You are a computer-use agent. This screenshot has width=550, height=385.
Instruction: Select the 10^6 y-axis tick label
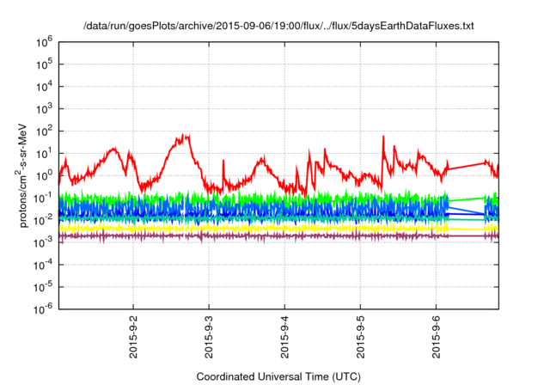tap(44, 42)
